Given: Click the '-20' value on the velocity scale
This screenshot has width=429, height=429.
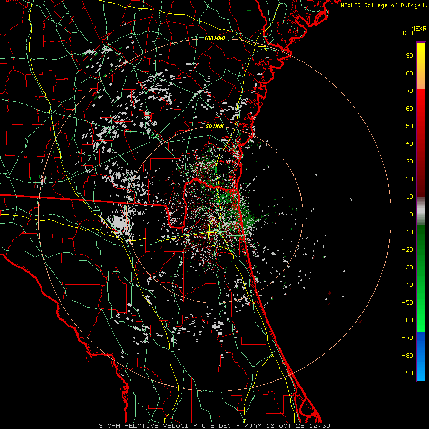Looking at the screenshot, I should point(408,249).
